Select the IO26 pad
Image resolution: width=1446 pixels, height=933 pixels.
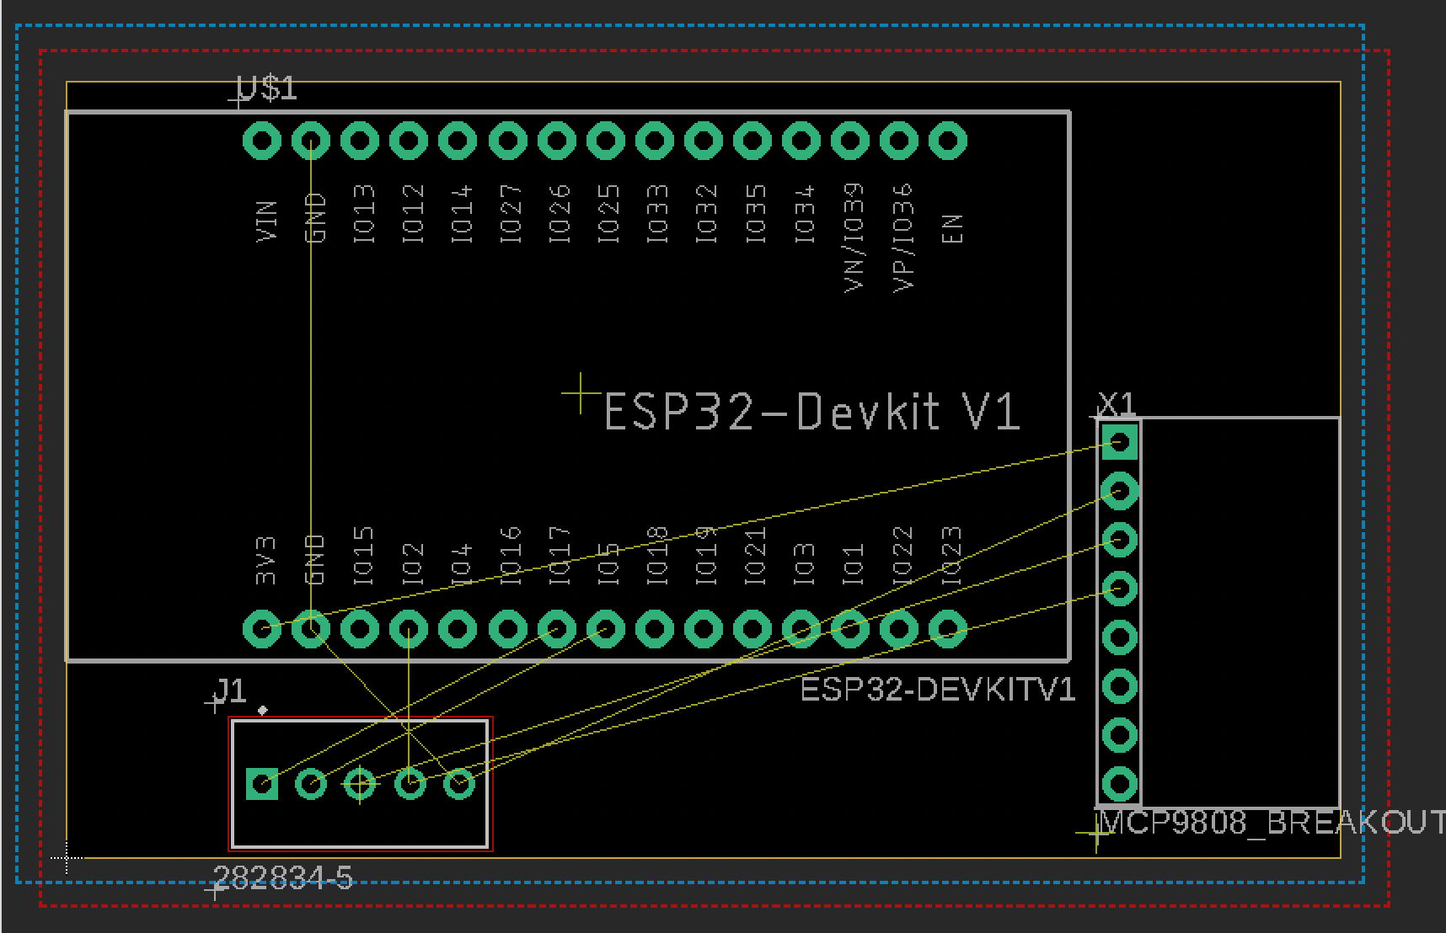click(x=556, y=140)
